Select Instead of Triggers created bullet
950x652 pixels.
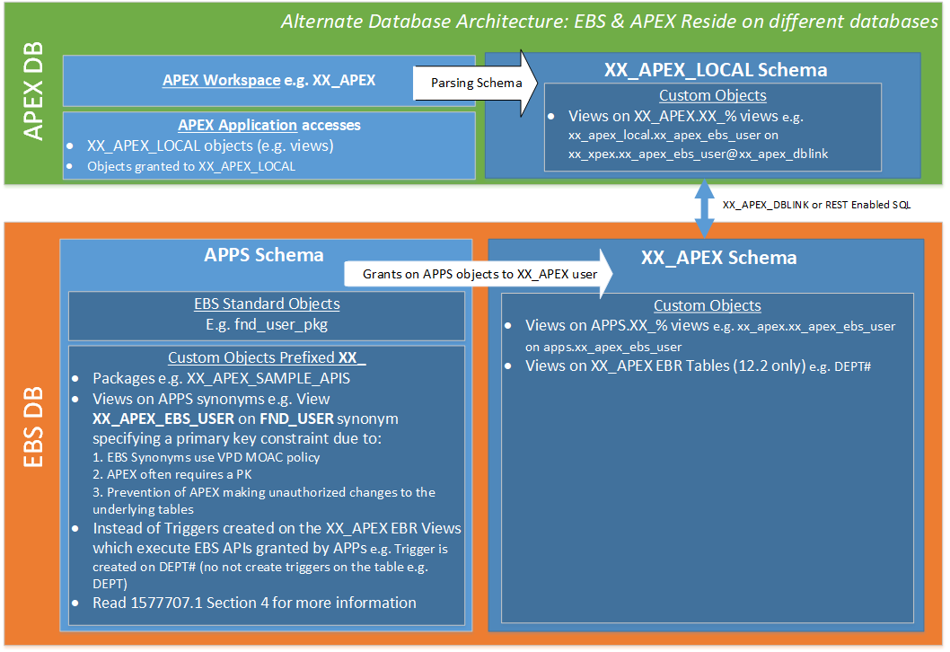[x=277, y=556]
